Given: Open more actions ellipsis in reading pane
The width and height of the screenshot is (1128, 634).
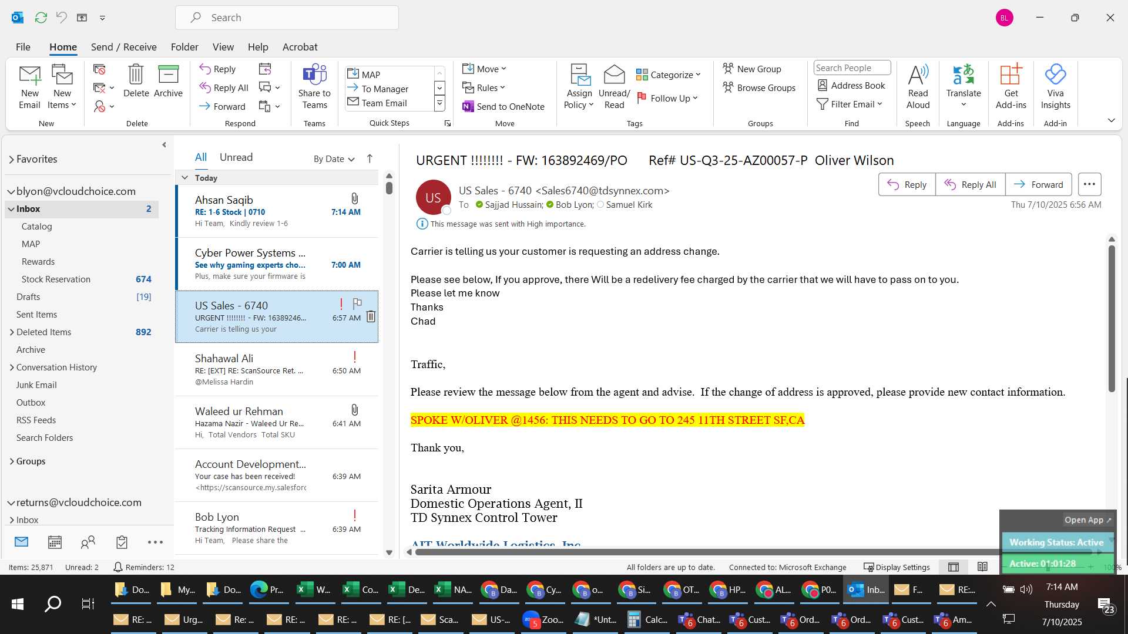Looking at the screenshot, I should (1089, 184).
